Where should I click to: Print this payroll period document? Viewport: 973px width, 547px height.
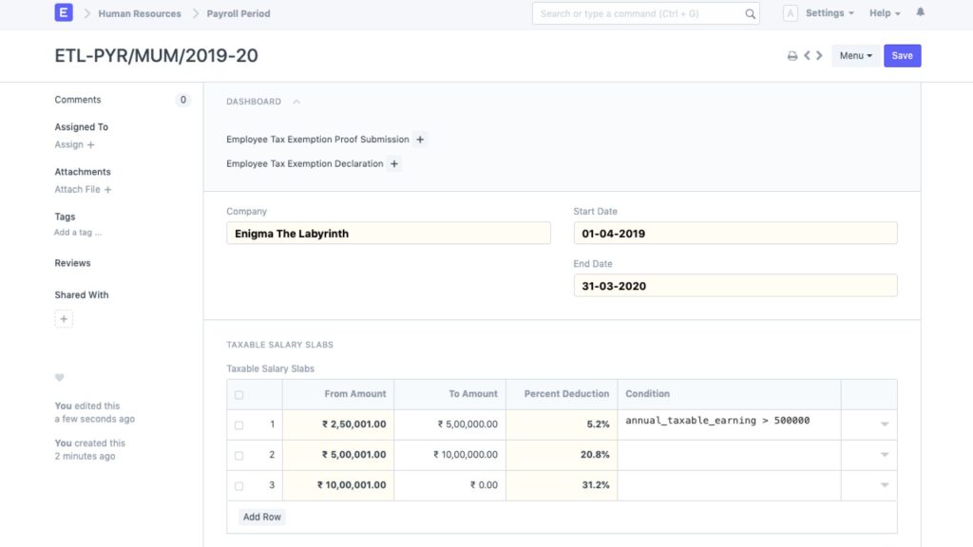tap(792, 56)
